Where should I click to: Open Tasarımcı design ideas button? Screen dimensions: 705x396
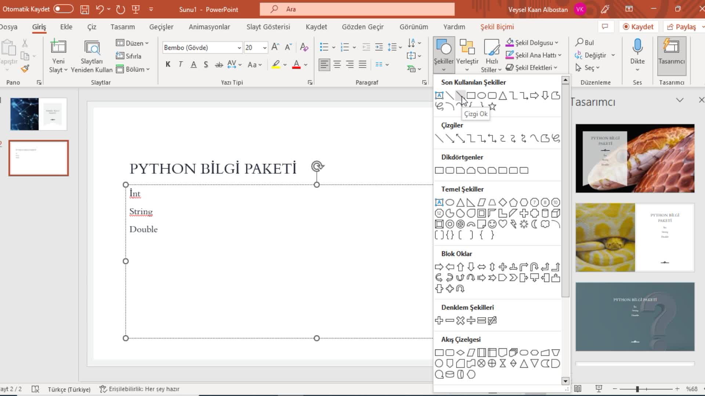point(671,56)
